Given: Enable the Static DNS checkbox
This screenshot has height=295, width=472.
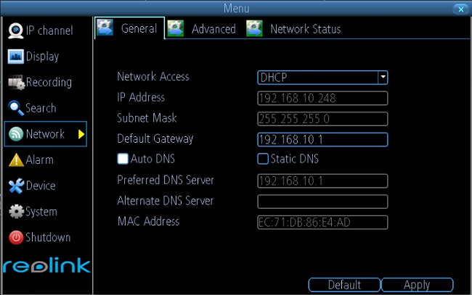Looking at the screenshot, I should point(262,159).
